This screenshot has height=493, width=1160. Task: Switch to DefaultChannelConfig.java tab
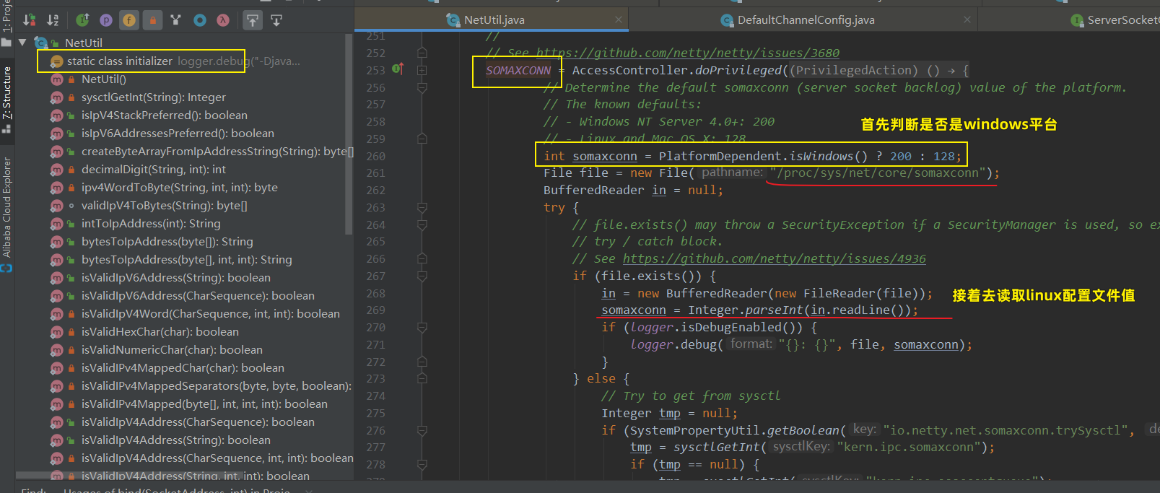click(x=806, y=20)
